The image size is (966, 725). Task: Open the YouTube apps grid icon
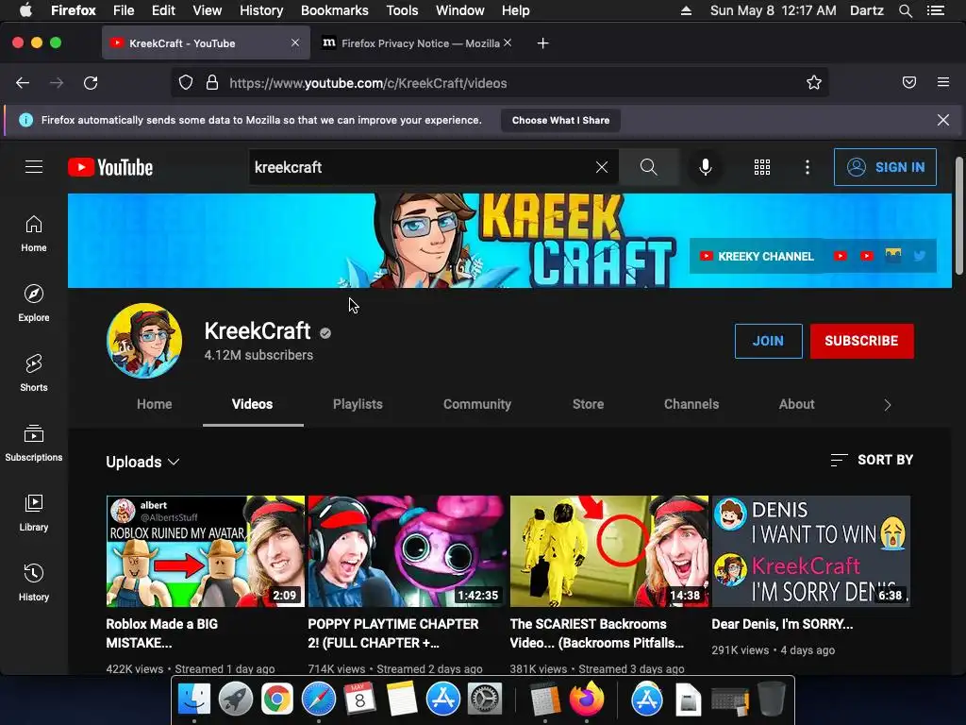pyautogui.click(x=762, y=167)
